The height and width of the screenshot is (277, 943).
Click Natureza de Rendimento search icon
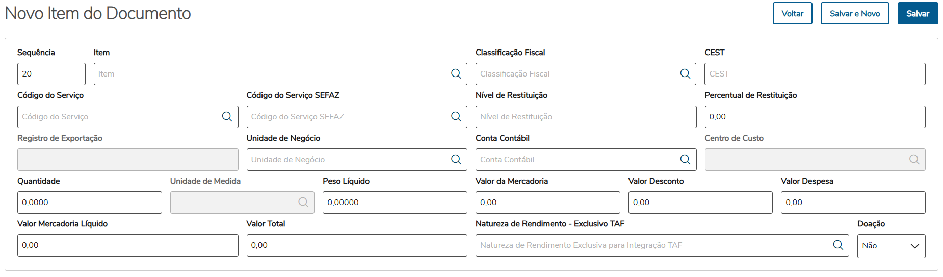837,245
